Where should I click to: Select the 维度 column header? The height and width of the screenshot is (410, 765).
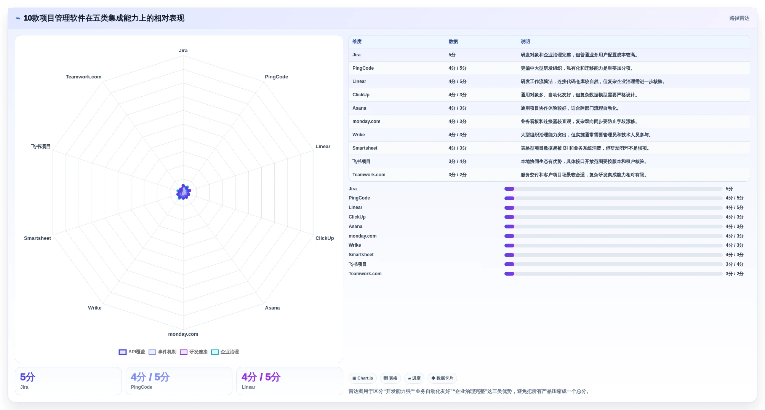click(x=357, y=42)
